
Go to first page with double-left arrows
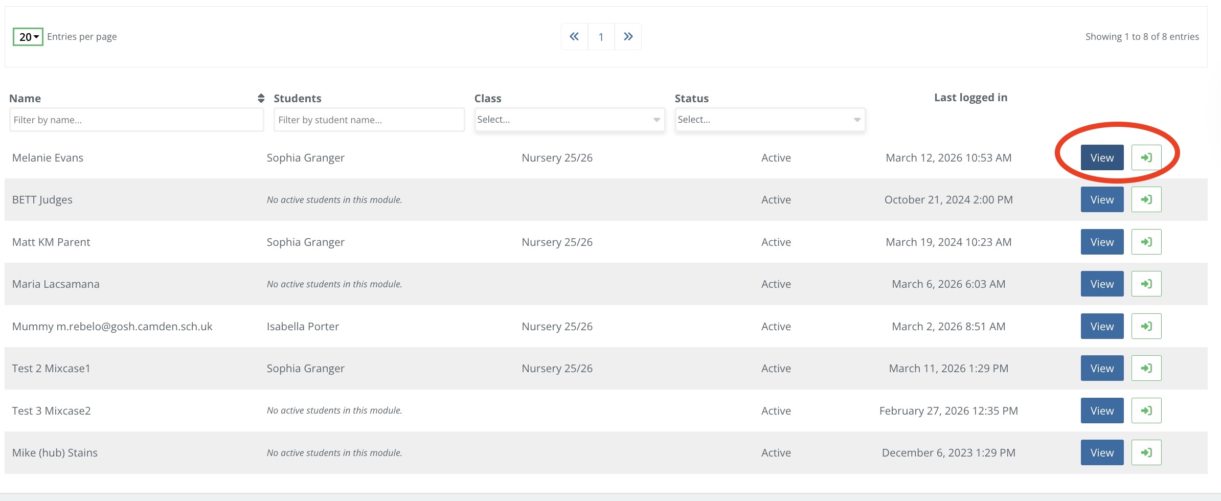click(574, 37)
